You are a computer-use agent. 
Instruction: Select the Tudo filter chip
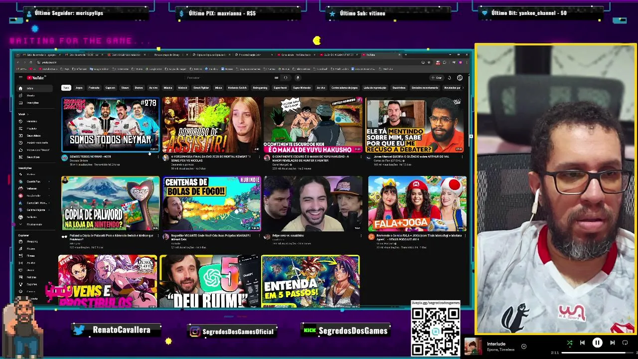[66, 88]
